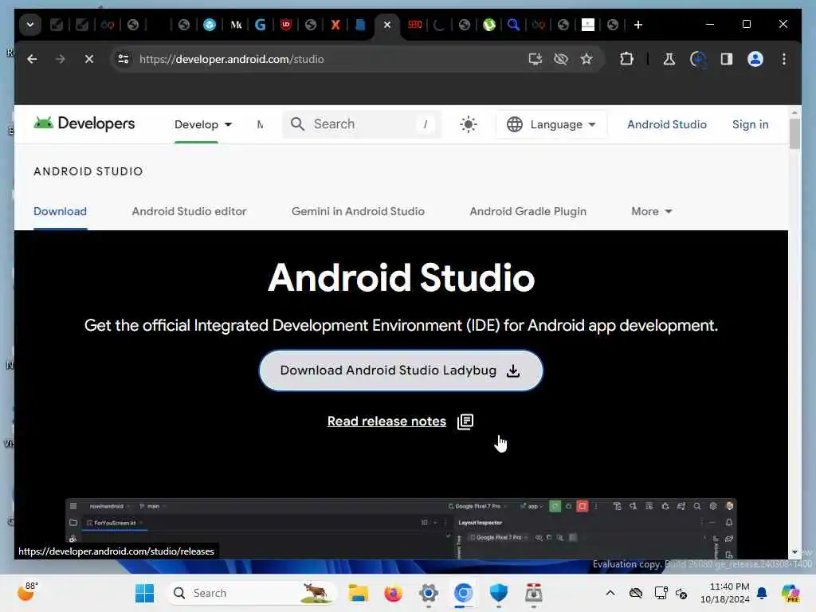The height and width of the screenshot is (612, 816).
Task: Switch to the uTorrent green tab
Action: point(488,25)
